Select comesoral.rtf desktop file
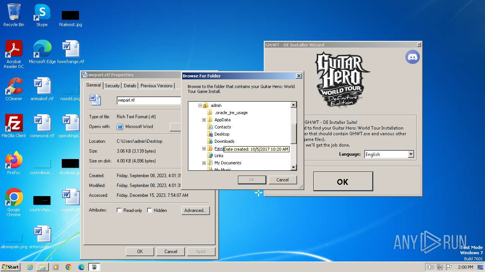Image resolution: width=485 pixels, height=272 pixels. (42, 126)
